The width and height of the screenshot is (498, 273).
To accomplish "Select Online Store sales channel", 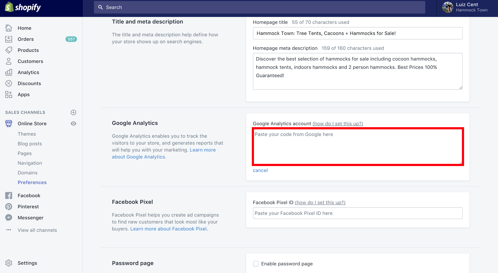I will coord(32,123).
